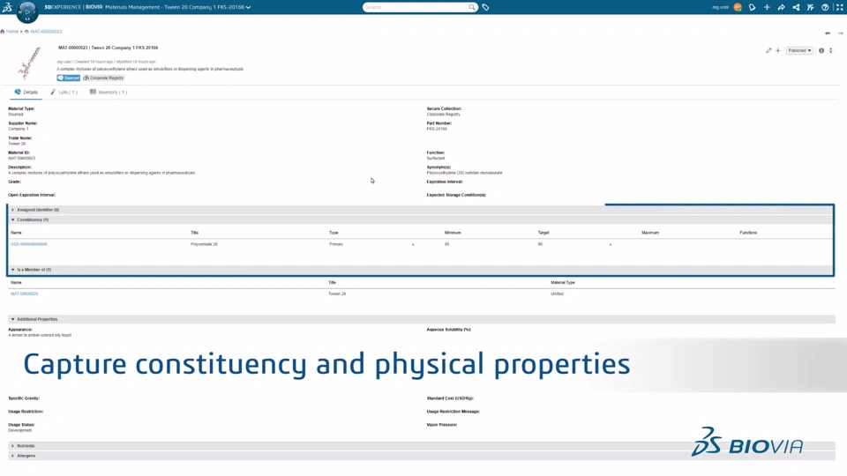Open the 3DS logo menu
The height and width of the screenshot is (476, 847).
click(x=7, y=7)
